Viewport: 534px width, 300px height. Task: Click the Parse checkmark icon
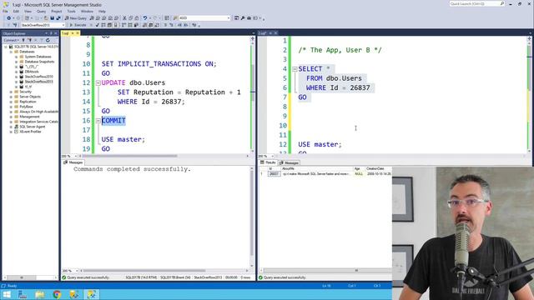pos(98,25)
